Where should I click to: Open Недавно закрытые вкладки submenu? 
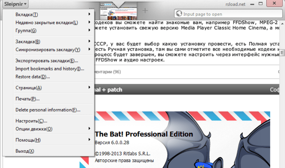click(x=46, y=23)
